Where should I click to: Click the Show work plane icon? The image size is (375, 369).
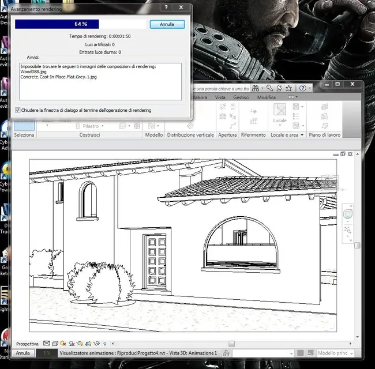tap(324, 116)
